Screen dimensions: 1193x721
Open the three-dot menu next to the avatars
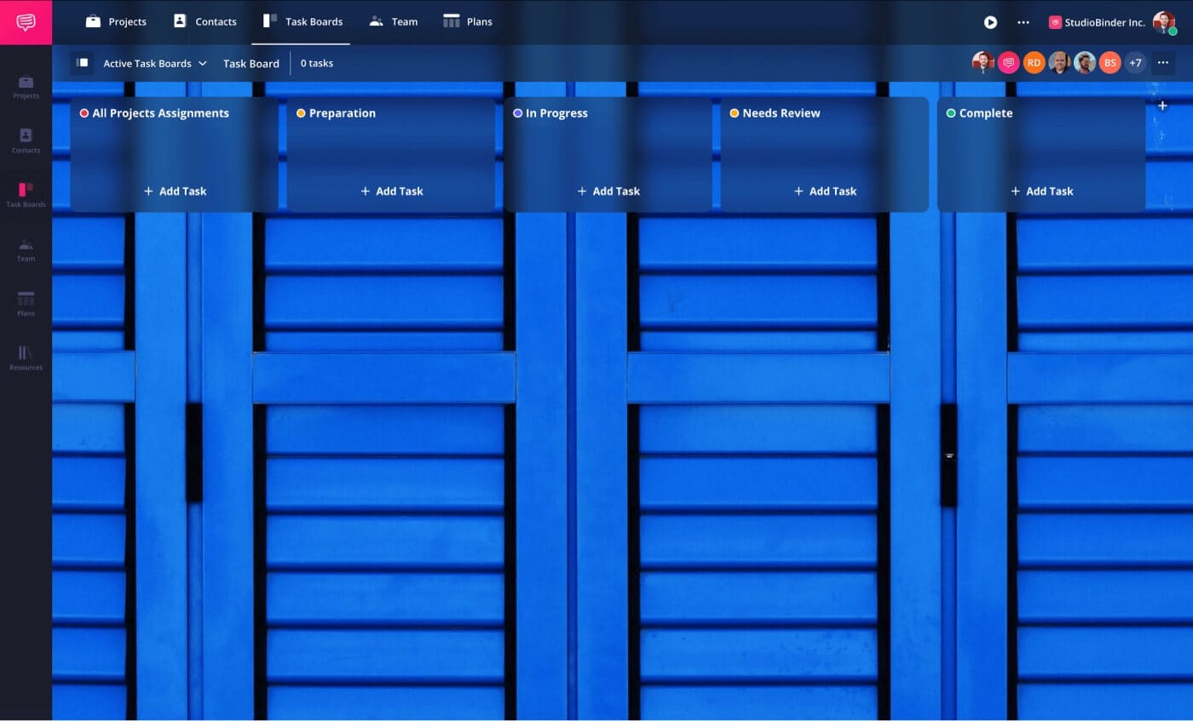[1162, 62]
